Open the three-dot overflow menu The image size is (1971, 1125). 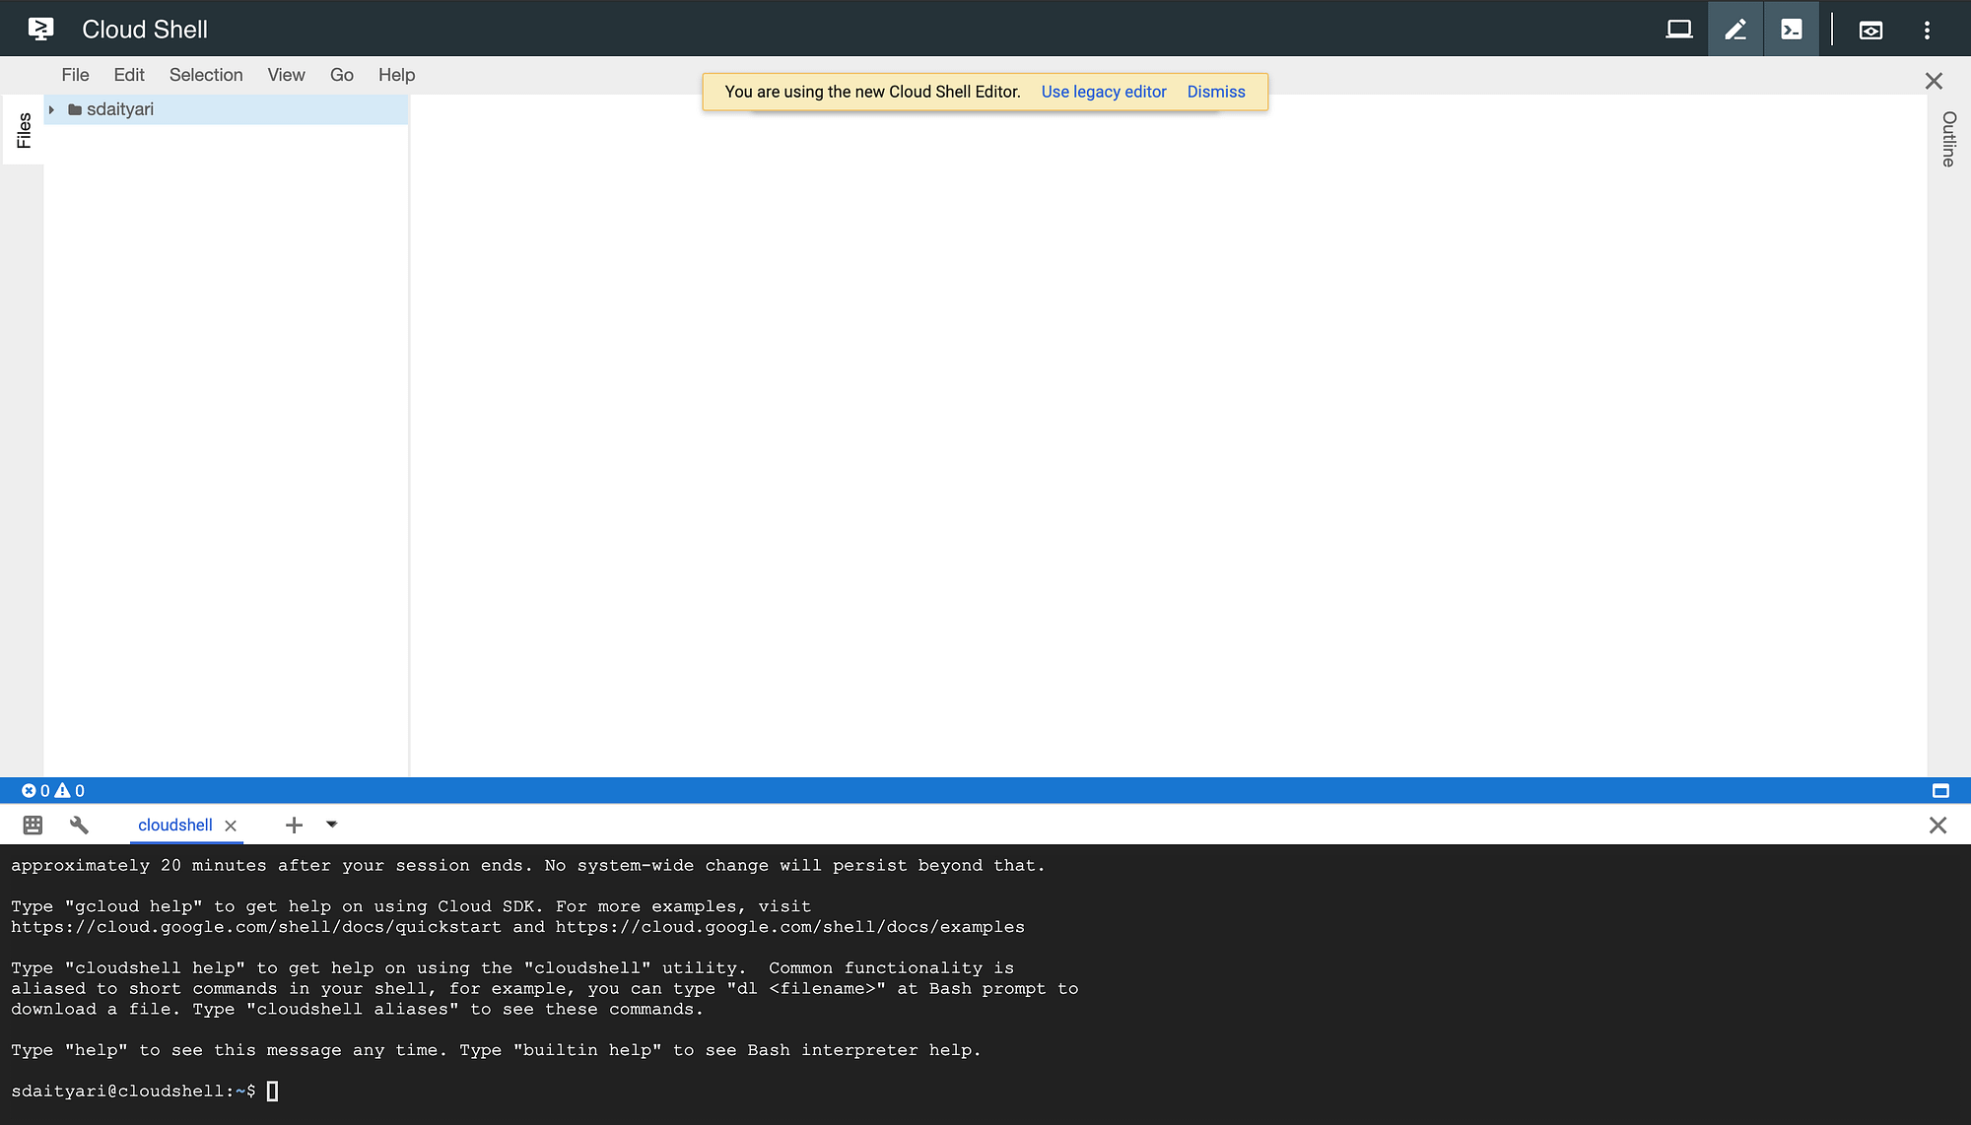(x=1928, y=29)
